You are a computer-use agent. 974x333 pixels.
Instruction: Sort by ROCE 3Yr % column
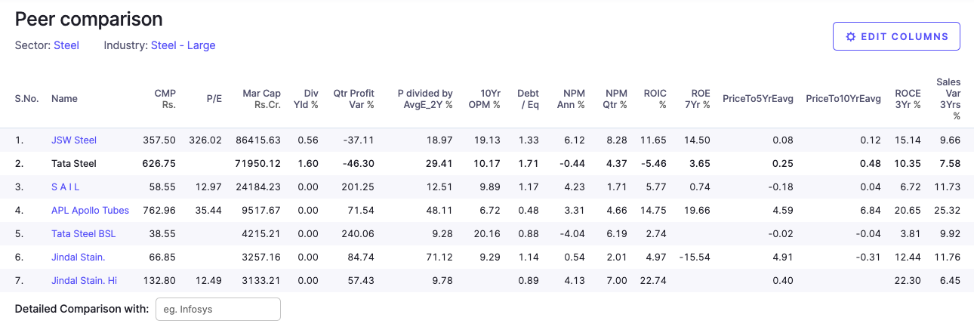pyautogui.click(x=908, y=99)
